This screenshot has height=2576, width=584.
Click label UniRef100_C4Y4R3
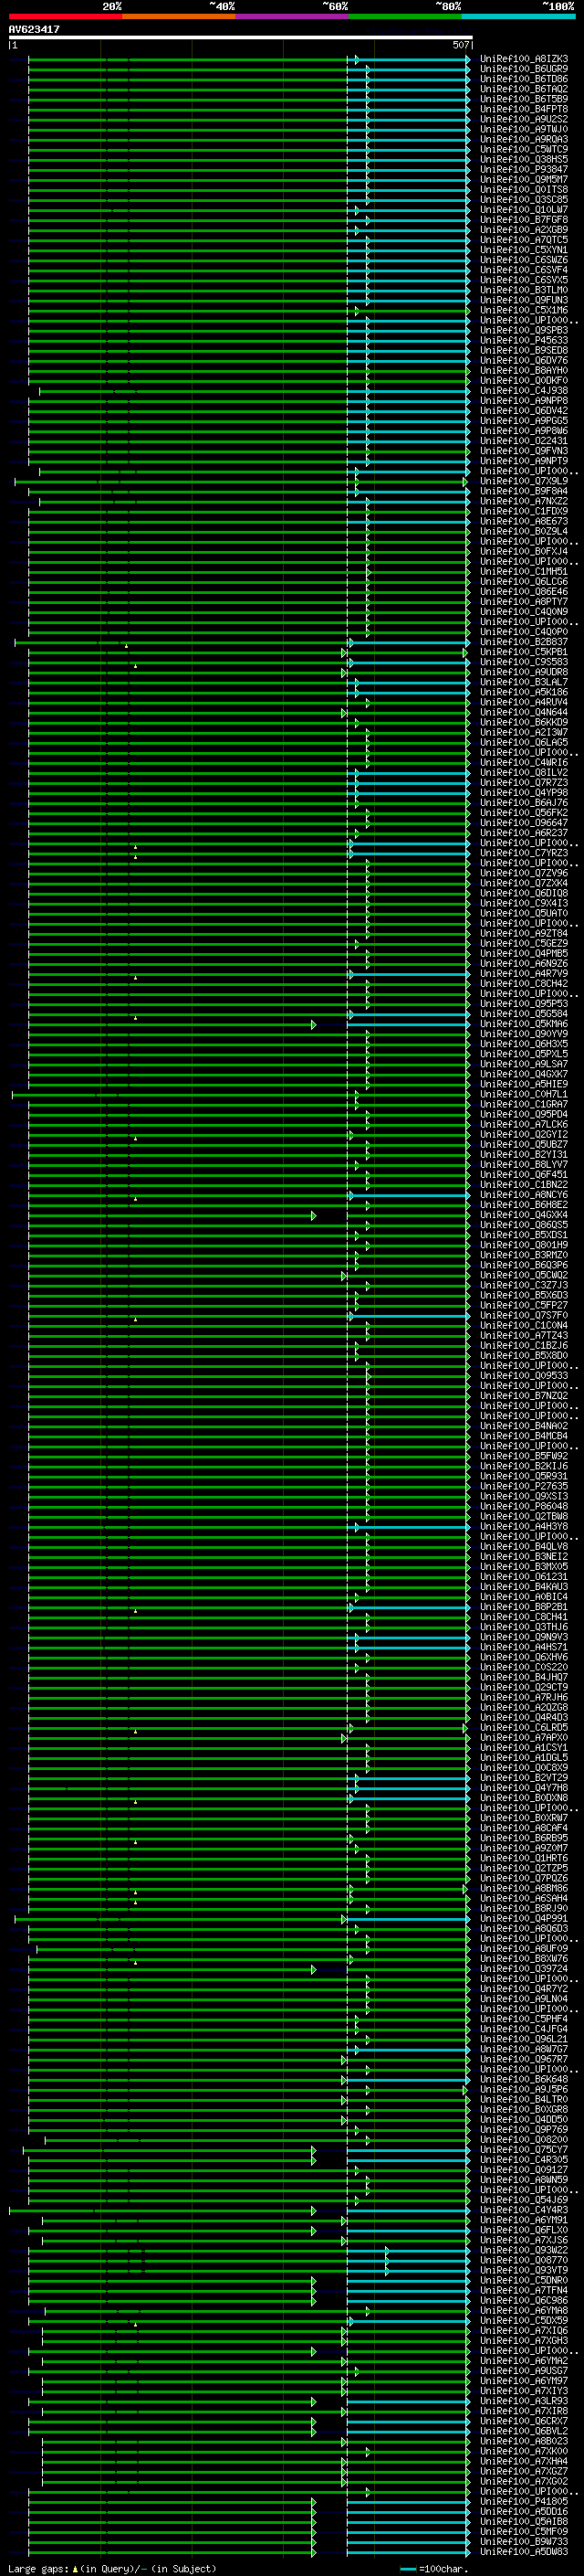(x=524, y=2211)
